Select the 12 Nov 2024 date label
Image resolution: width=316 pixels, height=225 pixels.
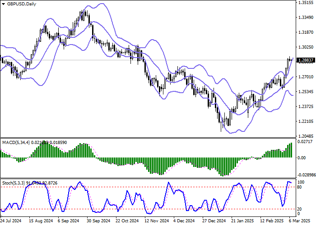click(x=157, y=221)
